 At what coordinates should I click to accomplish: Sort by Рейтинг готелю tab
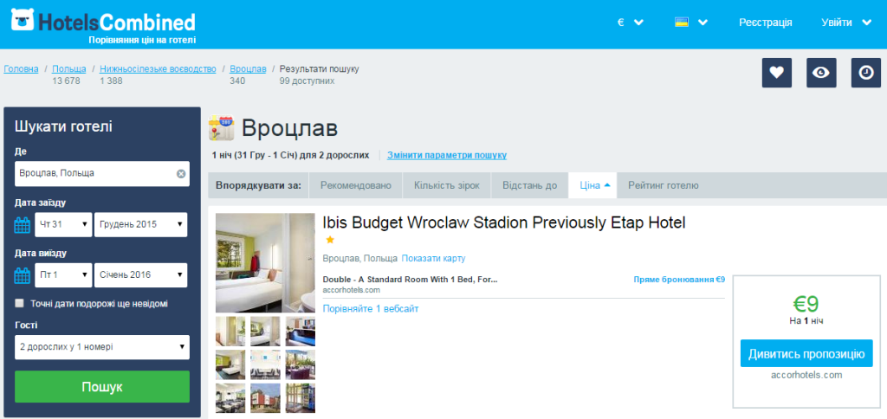point(663,185)
